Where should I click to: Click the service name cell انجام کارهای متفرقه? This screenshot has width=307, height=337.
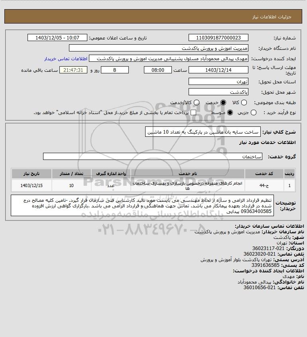tap(187, 185)
